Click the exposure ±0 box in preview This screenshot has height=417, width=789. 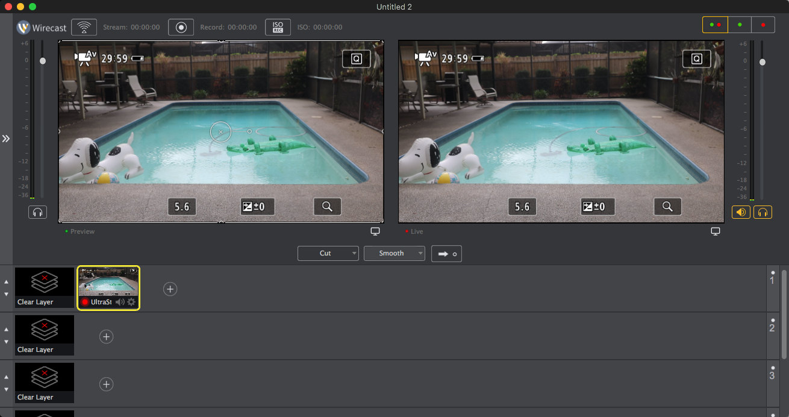pos(257,207)
